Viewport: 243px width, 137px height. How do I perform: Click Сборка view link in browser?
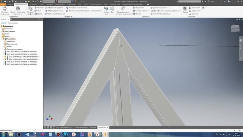pos(3,23)
